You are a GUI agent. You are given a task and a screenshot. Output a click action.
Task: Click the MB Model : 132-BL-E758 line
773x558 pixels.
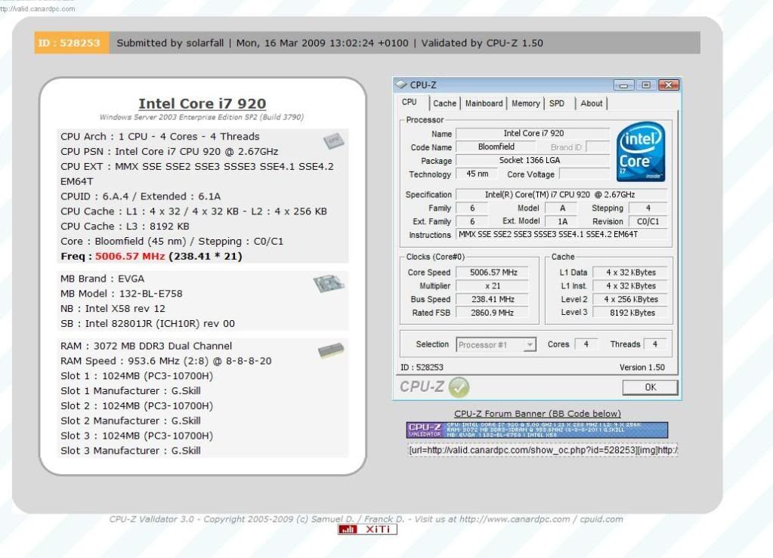pyautogui.click(x=121, y=294)
